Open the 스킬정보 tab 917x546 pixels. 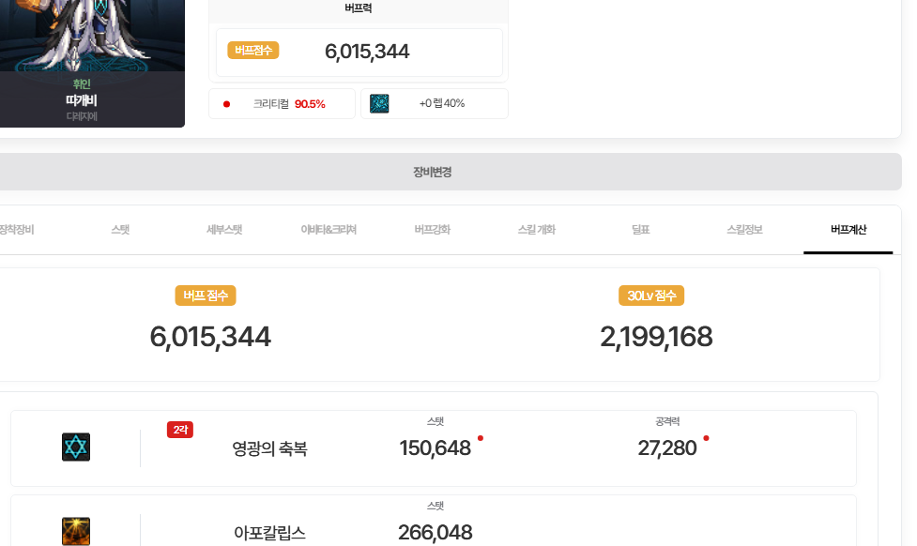point(744,230)
